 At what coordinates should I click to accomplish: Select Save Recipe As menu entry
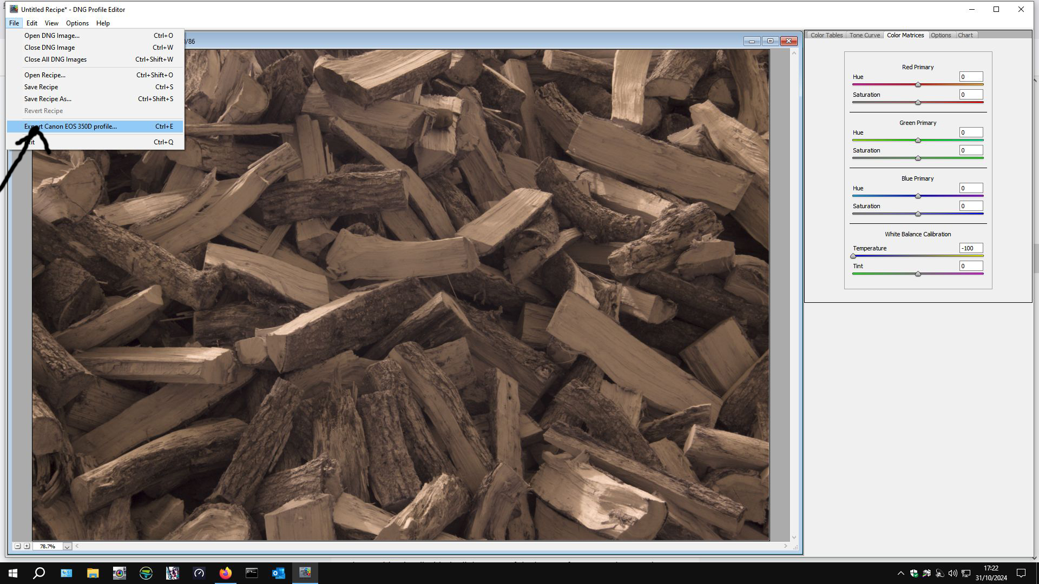(x=48, y=99)
